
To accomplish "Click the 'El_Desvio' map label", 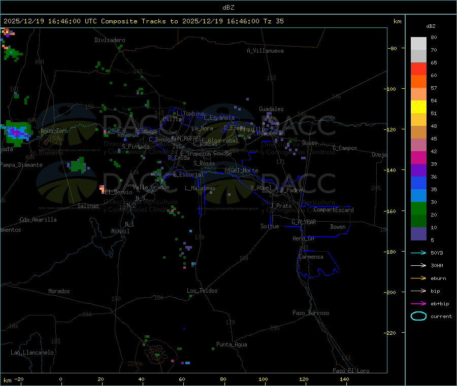I will point(119,192).
